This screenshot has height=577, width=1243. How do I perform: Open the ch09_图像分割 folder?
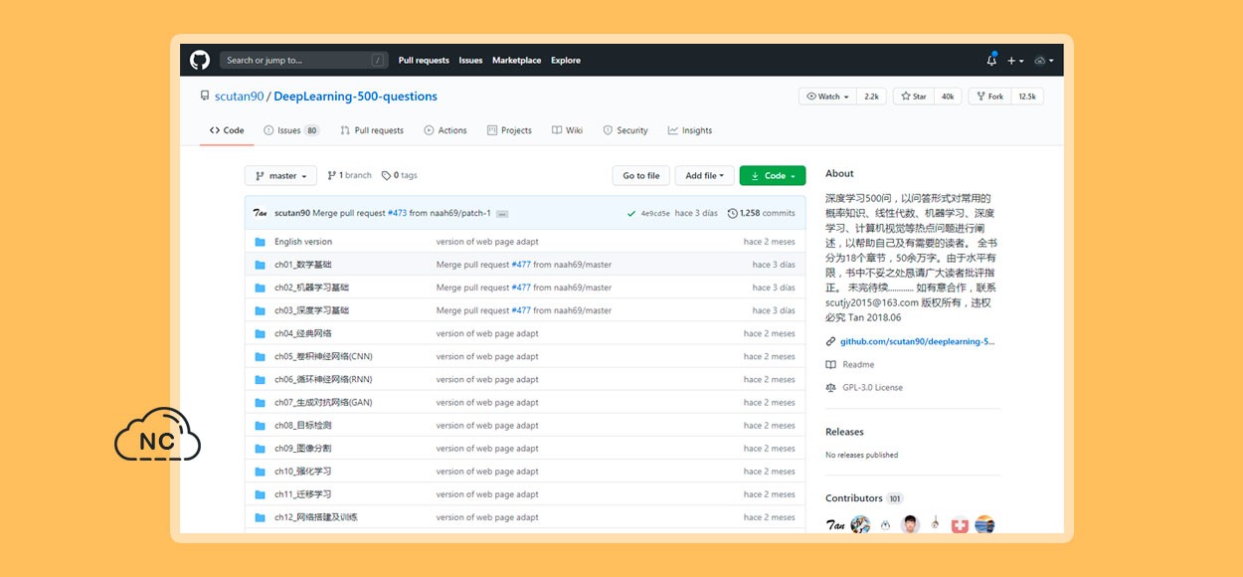click(x=303, y=449)
